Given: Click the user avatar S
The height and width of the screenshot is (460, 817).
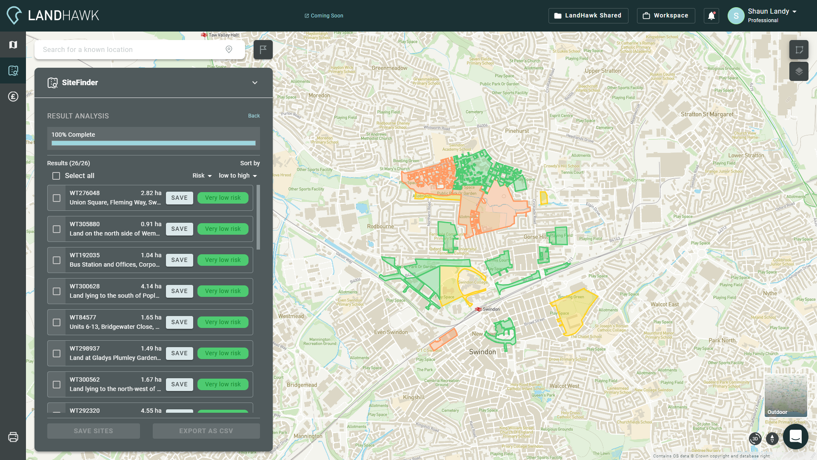Looking at the screenshot, I should pyautogui.click(x=736, y=16).
